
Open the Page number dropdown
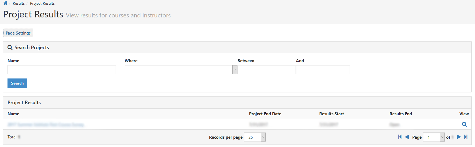pos(434,137)
